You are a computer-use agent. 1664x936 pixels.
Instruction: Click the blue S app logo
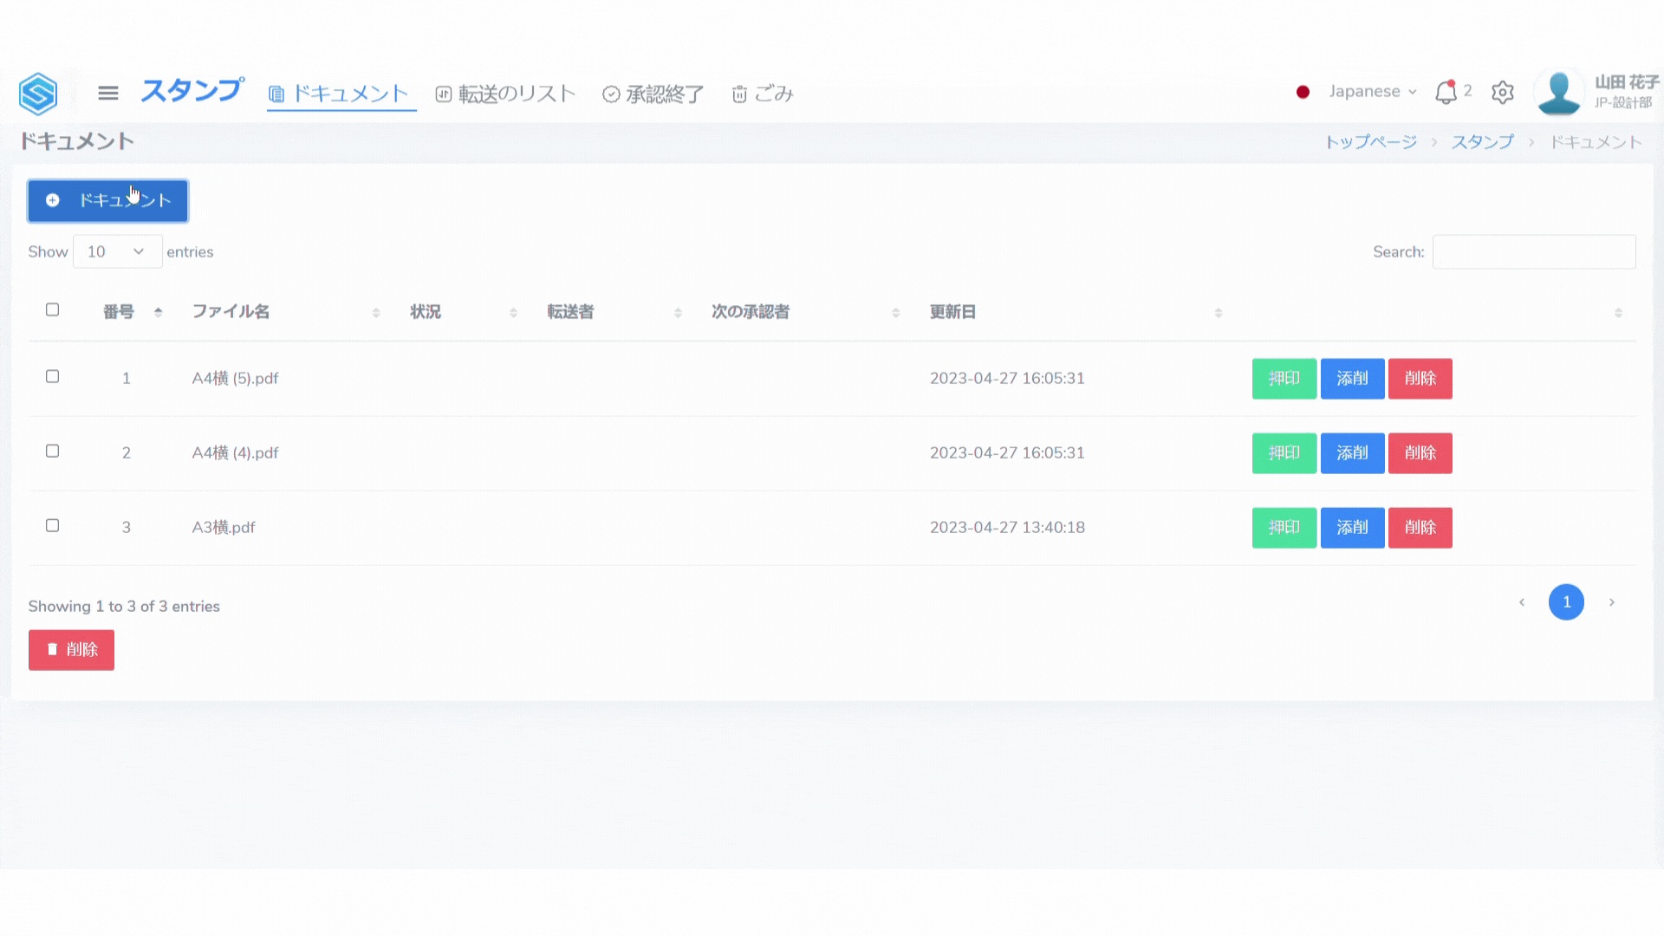38,94
